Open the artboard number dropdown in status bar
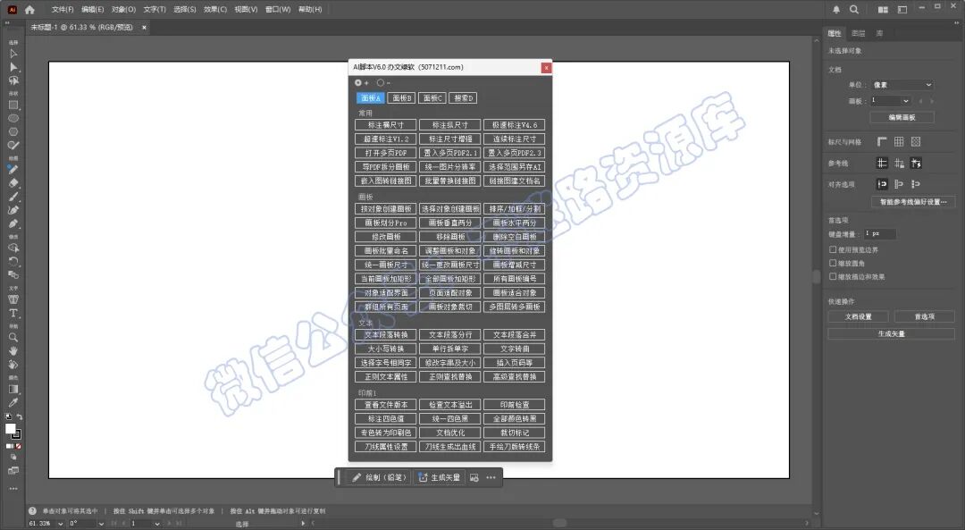Viewport: 965px width, 530px height. click(157, 524)
